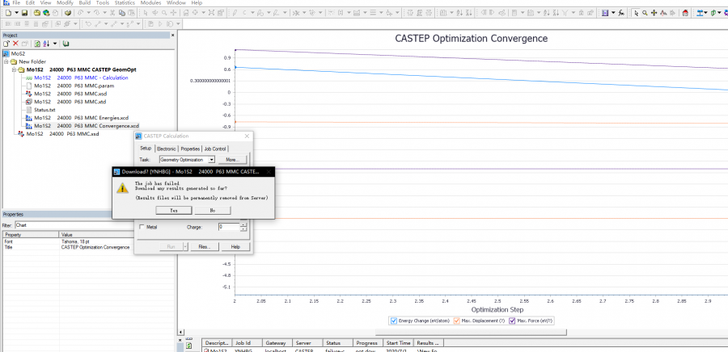The image size is (728, 352).
Task: Click the red X delete icon in Project panel
Action: click(x=15, y=44)
